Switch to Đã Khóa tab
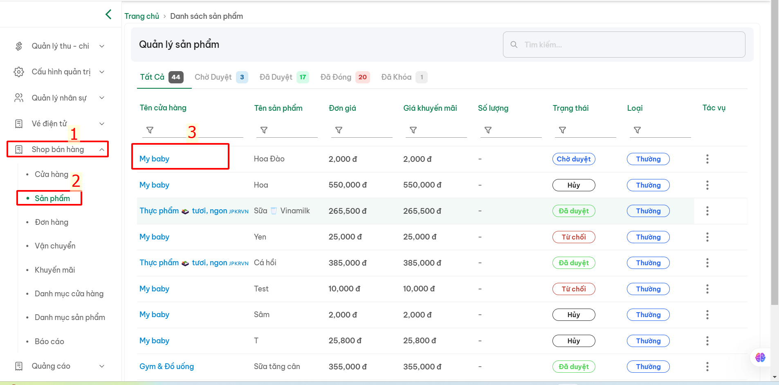The width and height of the screenshot is (779, 385). (x=404, y=77)
